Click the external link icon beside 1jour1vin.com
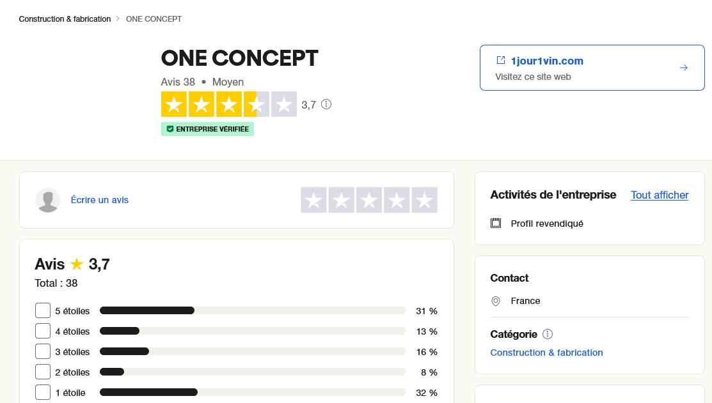This screenshot has width=712, height=403. click(x=501, y=61)
